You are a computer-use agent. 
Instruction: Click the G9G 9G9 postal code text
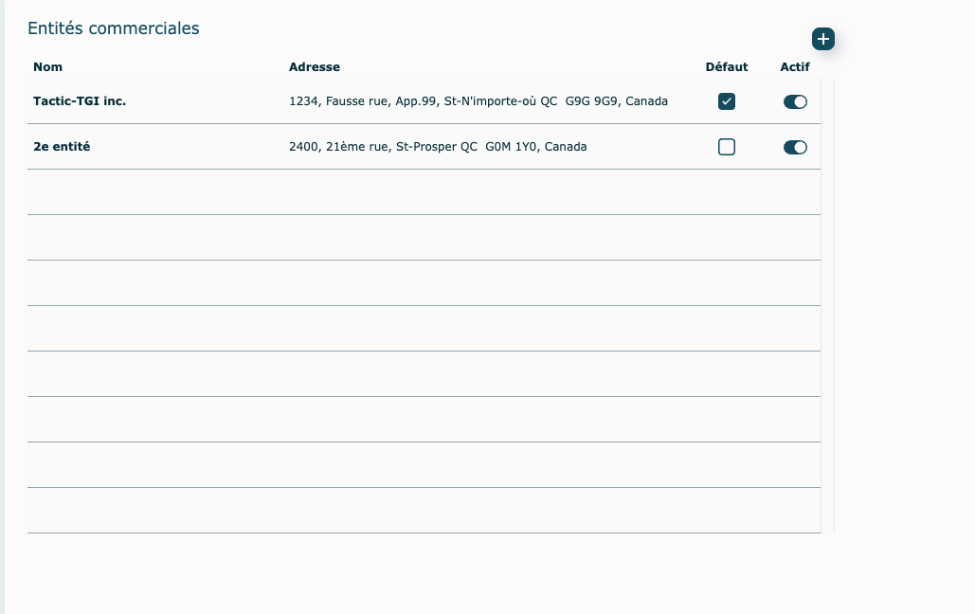(591, 101)
